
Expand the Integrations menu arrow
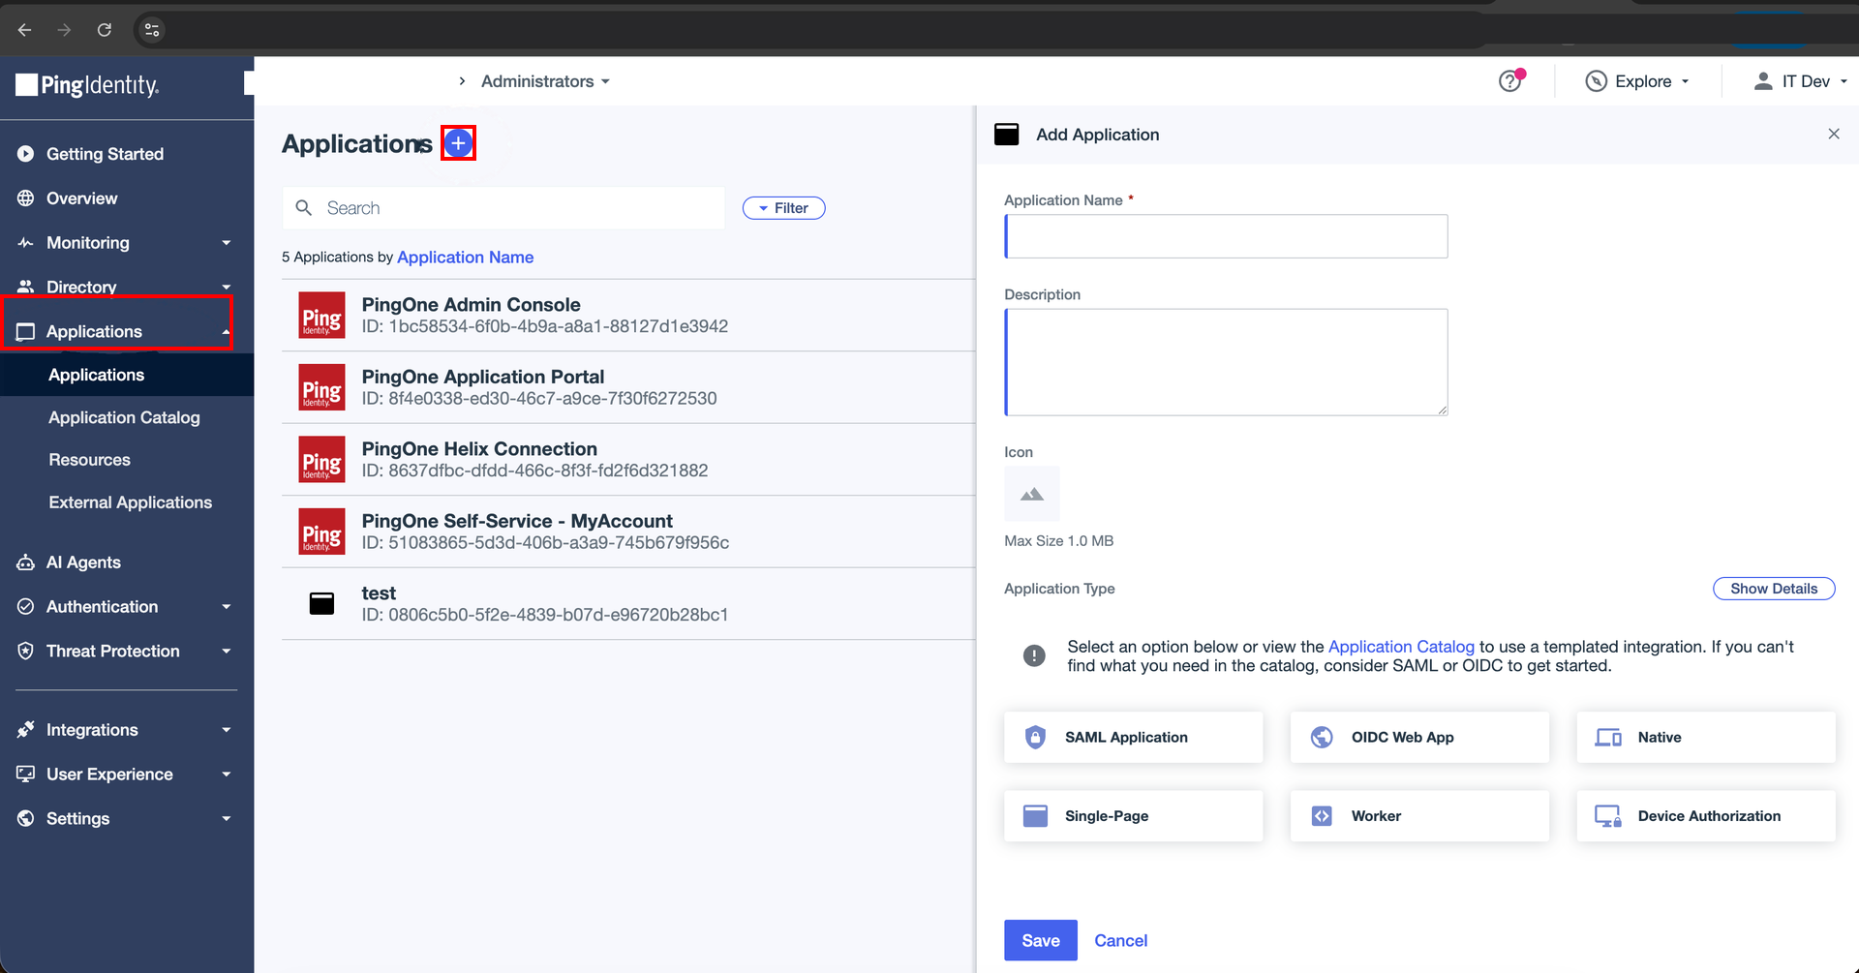[x=227, y=730]
